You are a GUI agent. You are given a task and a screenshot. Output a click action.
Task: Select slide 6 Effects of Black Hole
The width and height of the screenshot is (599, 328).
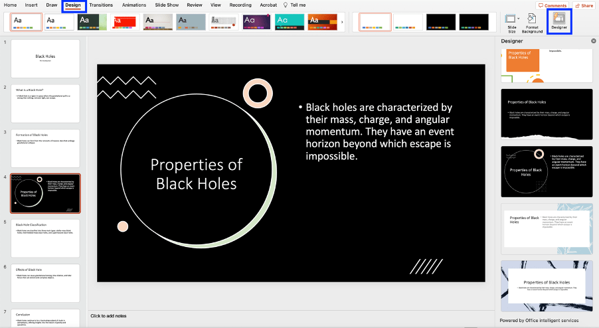45,283
